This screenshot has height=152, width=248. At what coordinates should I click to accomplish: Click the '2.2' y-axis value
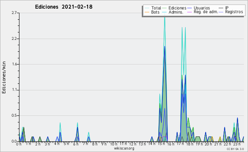pos(14,39)
